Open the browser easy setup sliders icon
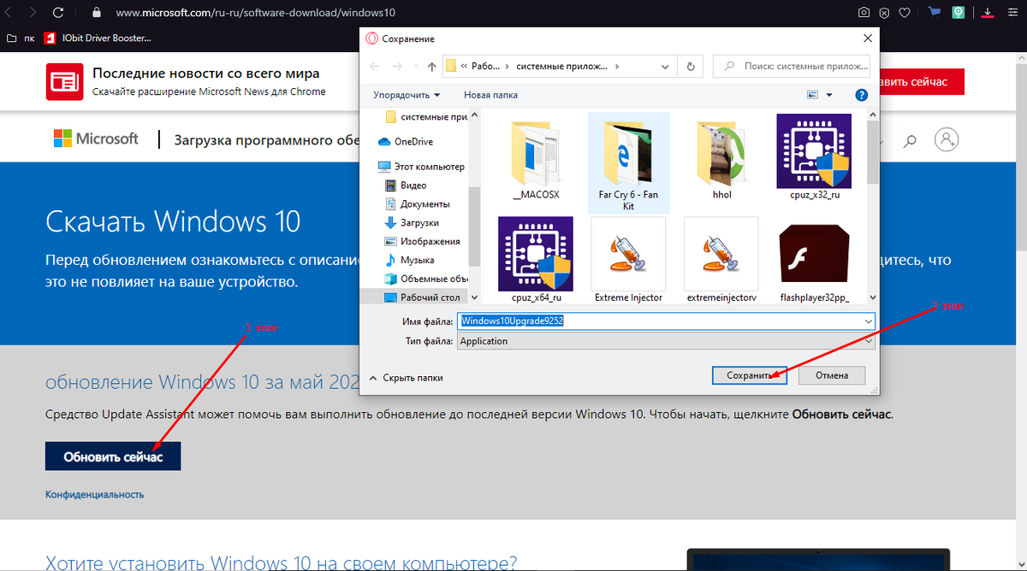Image resolution: width=1027 pixels, height=571 pixels. (x=1012, y=13)
